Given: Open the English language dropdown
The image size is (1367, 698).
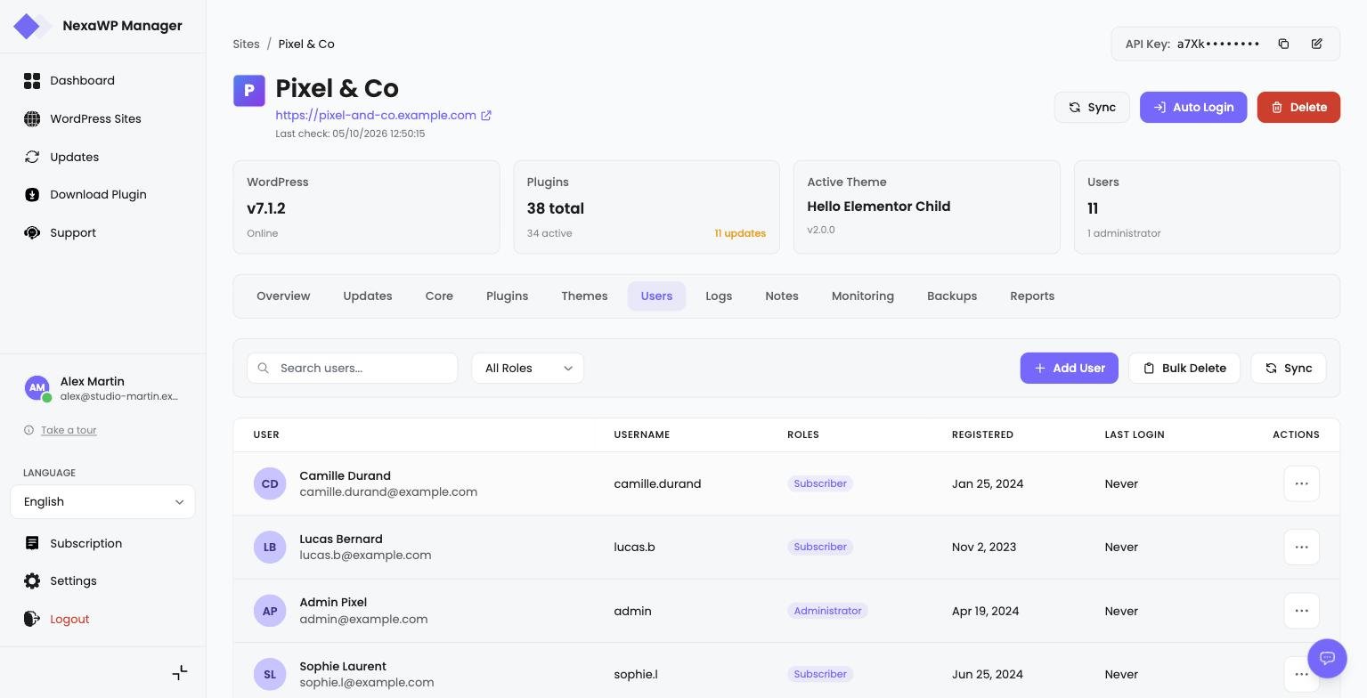Looking at the screenshot, I should 102,502.
